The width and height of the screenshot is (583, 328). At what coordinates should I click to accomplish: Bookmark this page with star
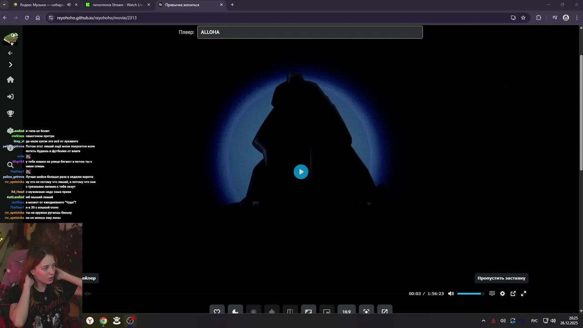pos(523,18)
